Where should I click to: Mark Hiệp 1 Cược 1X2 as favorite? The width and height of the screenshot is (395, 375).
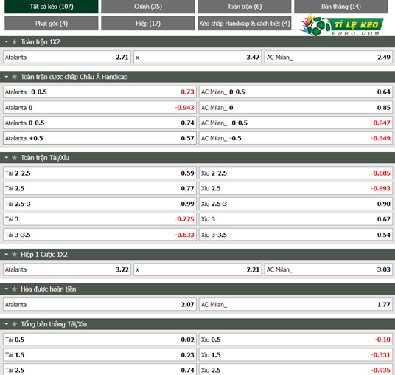pos(14,255)
